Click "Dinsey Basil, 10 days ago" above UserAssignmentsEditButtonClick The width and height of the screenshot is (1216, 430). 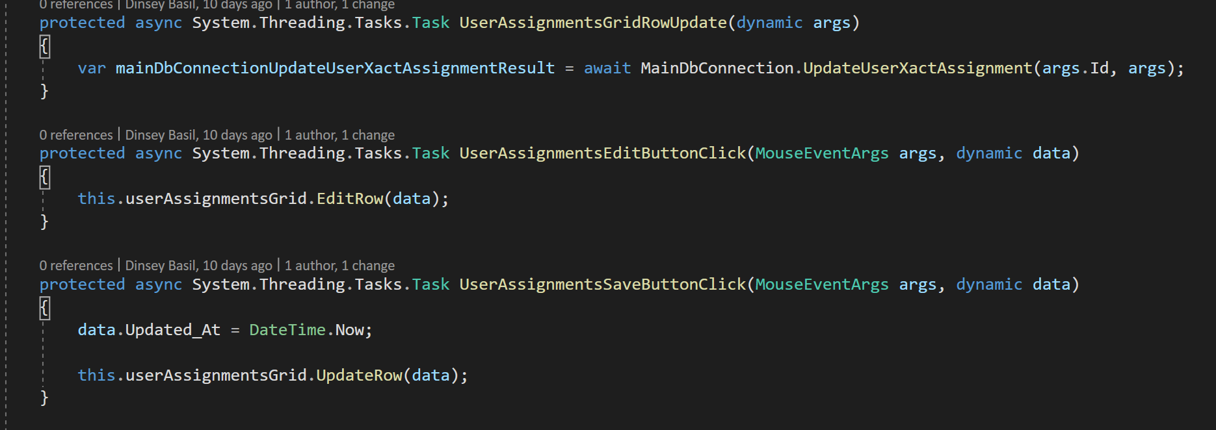point(199,135)
